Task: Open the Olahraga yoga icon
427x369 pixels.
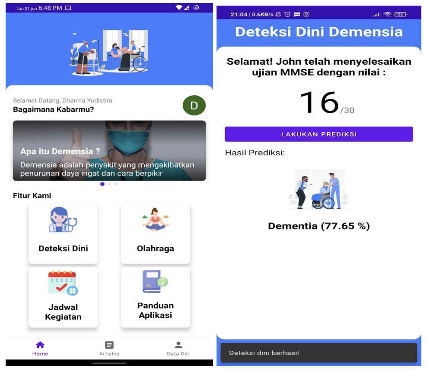Action: [155, 219]
